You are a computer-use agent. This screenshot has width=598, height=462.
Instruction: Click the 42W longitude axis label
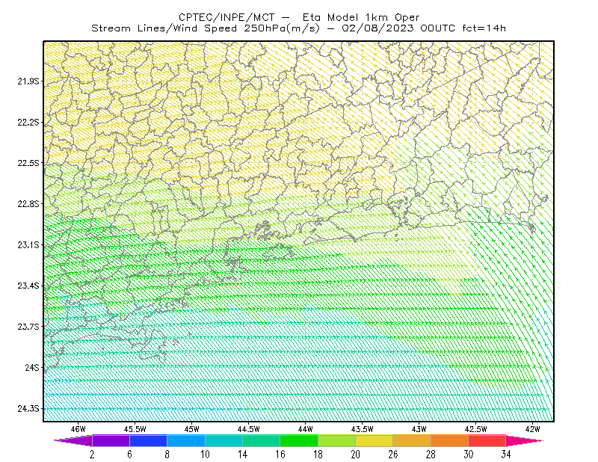point(532,429)
